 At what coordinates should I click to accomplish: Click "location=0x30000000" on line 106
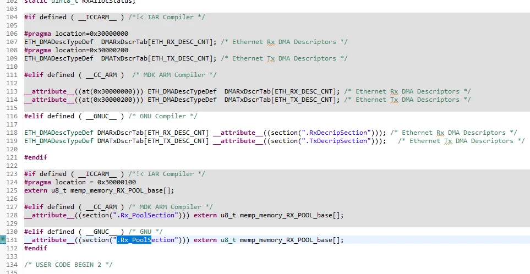click(x=91, y=34)
